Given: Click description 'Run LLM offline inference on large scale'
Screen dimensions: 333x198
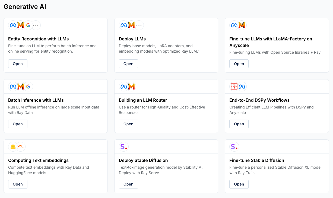Looking at the screenshot, I should click(54, 110).
